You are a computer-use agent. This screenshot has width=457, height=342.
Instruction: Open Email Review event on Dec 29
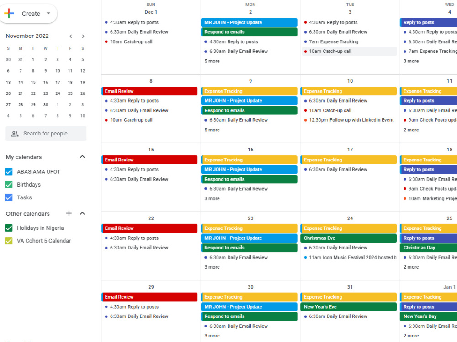point(149,297)
